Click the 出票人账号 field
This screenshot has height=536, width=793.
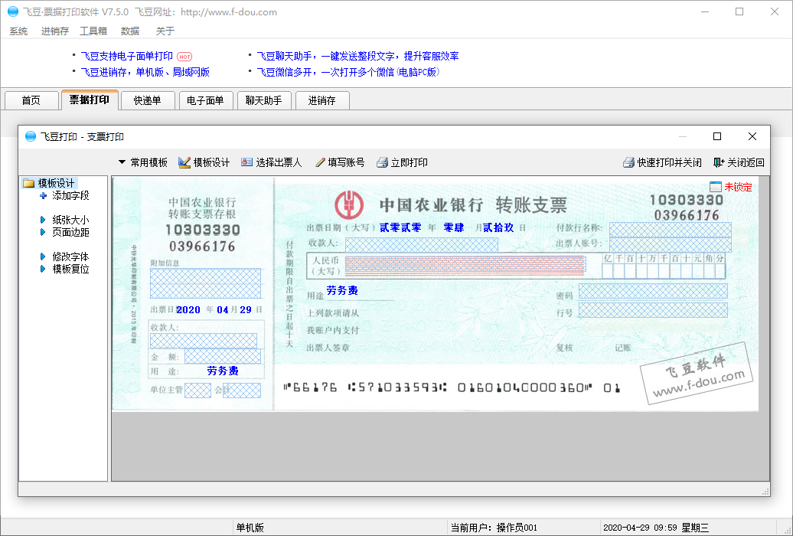point(670,245)
